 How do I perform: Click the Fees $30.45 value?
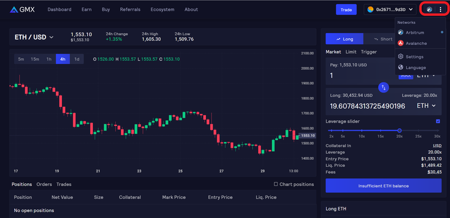click(434, 172)
